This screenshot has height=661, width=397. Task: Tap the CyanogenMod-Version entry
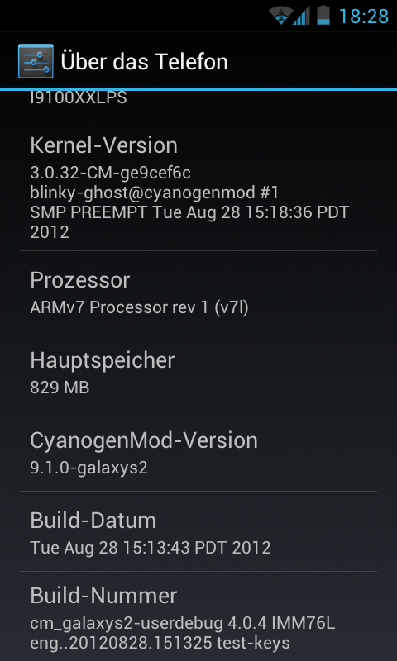[198, 451]
